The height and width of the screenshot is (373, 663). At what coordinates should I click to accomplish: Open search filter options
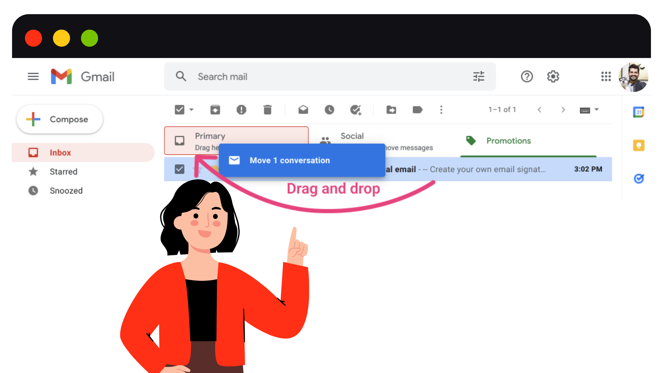[479, 77]
